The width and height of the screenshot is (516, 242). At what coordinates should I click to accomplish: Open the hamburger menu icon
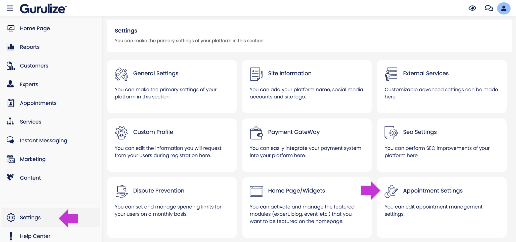[10, 8]
